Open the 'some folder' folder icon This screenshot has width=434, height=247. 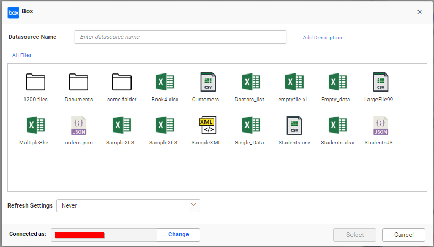(122, 83)
